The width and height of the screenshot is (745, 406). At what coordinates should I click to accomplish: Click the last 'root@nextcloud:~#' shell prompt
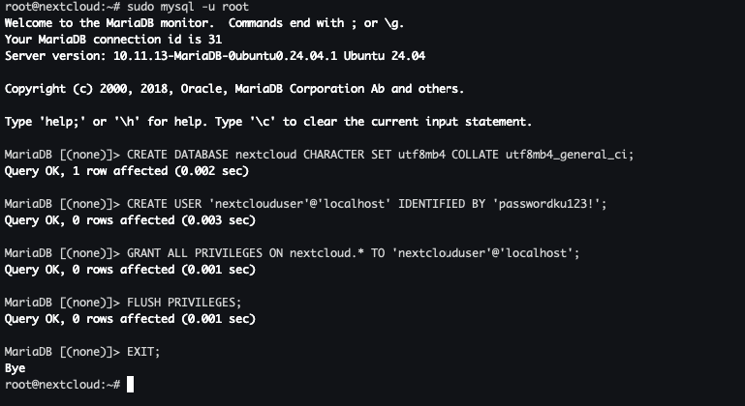pos(62,385)
